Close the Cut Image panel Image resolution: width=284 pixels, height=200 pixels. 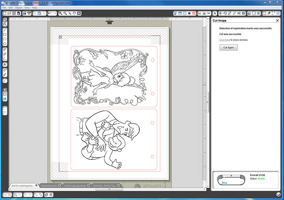(x=277, y=21)
